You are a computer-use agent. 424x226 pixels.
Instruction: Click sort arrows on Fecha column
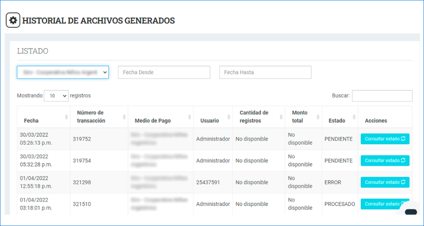coord(66,117)
